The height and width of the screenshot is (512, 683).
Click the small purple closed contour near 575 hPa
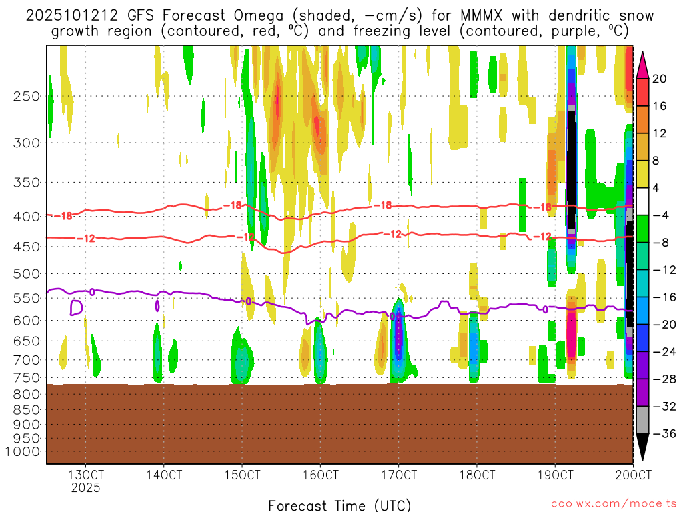tap(76, 307)
